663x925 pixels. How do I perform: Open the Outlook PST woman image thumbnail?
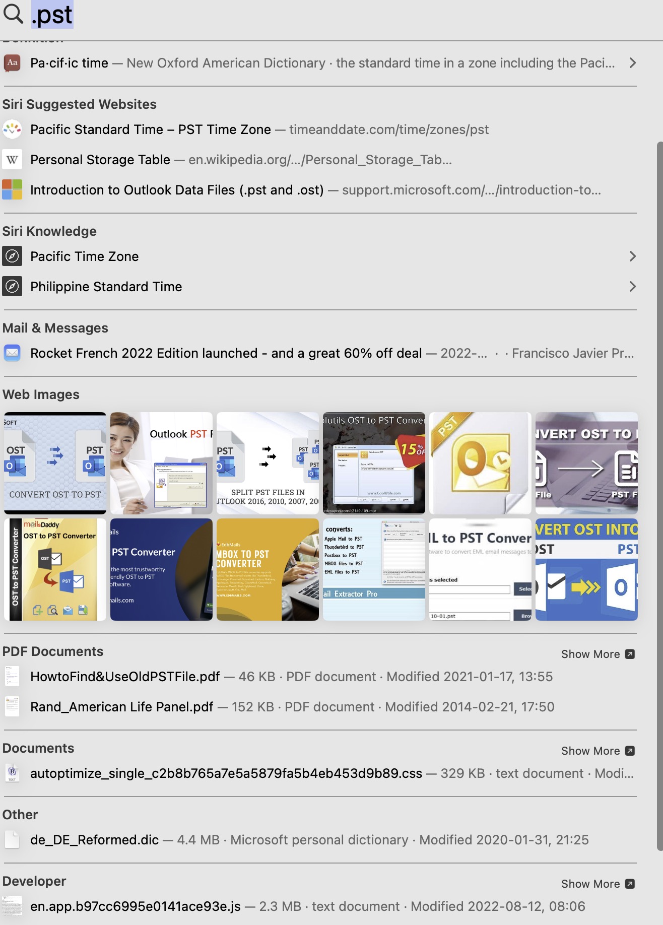(161, 463)
